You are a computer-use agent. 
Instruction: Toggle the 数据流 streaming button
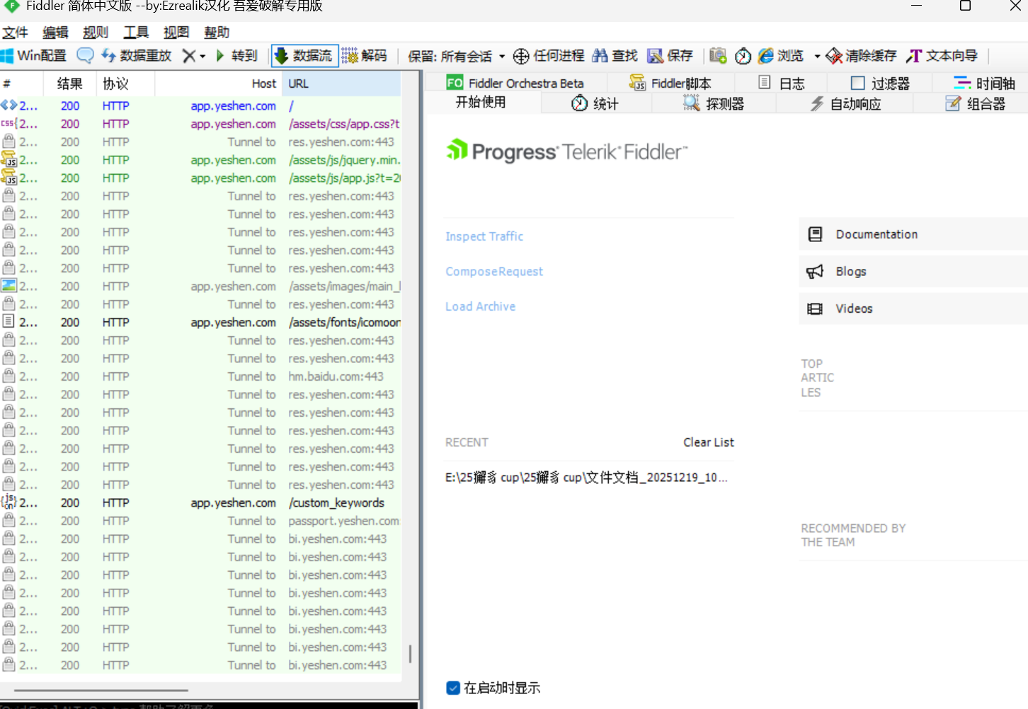coord(304,56)
